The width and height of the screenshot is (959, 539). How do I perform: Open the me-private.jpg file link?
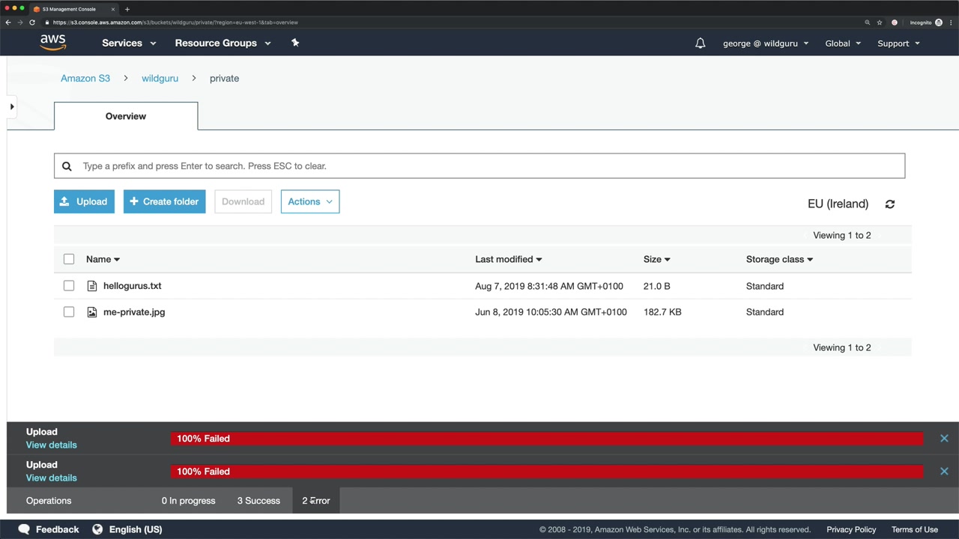pos(134,312)
